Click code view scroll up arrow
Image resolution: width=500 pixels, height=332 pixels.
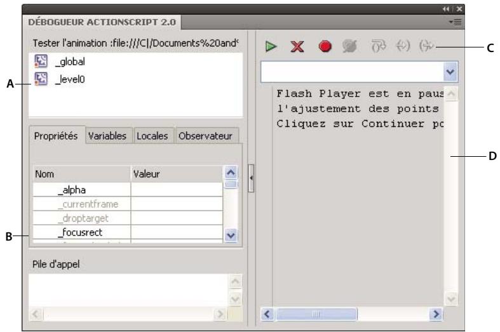coord(451,94)
